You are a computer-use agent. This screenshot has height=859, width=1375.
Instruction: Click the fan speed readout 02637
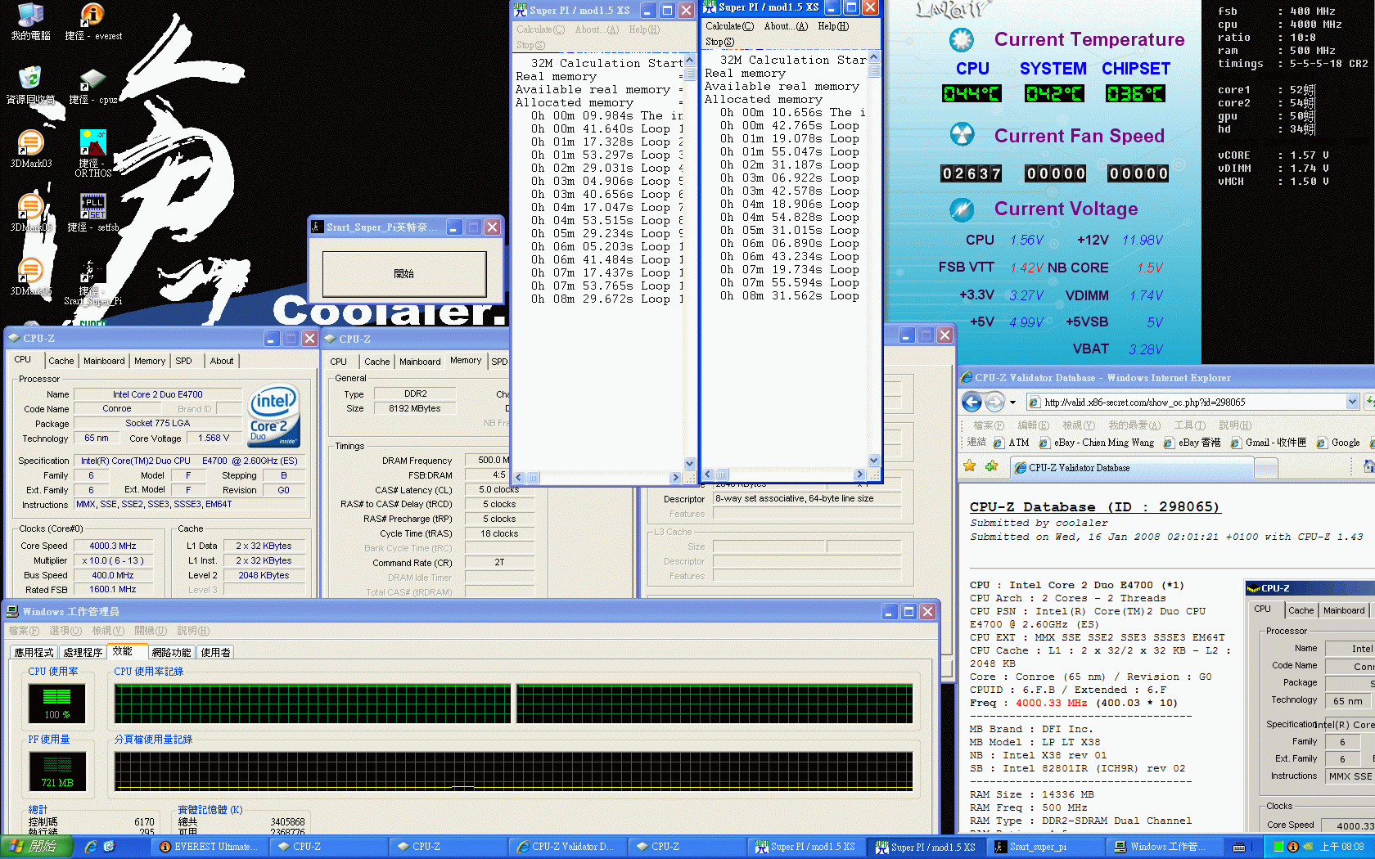point(972,173)
